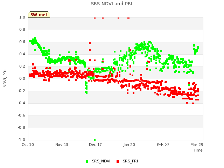Click the SW_met site label tag

pos(39,15)
